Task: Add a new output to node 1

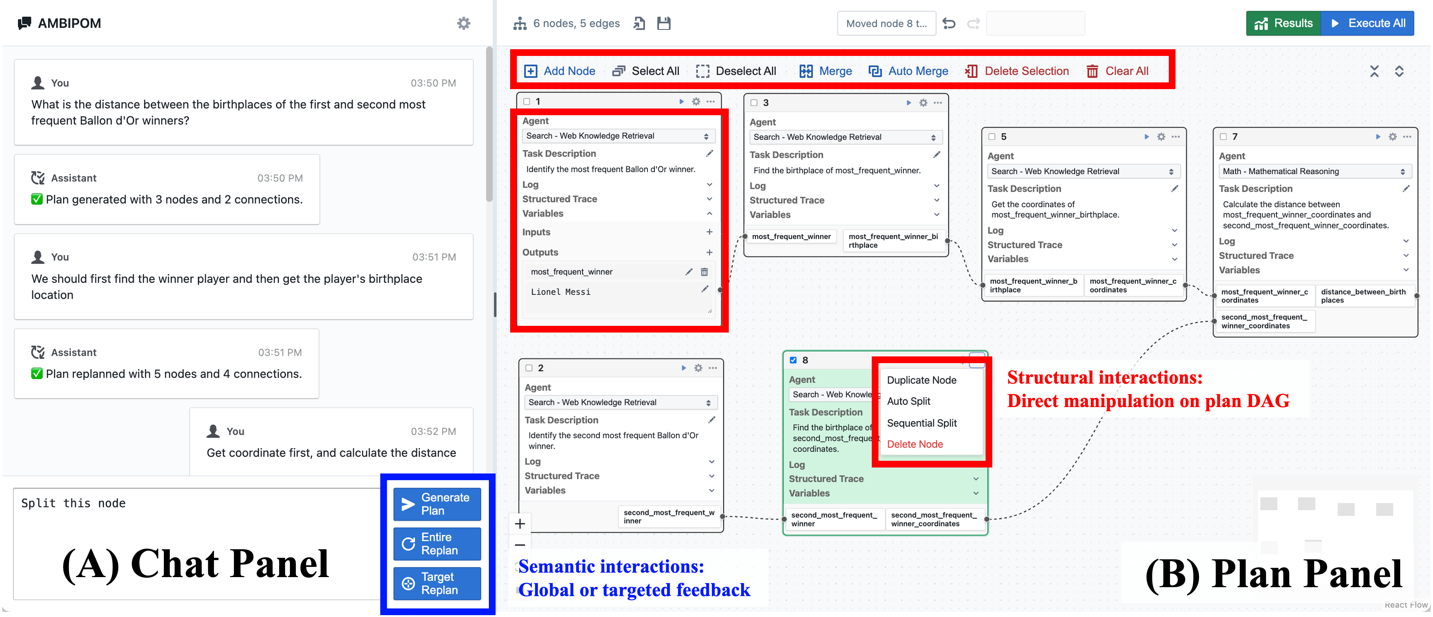Action: pyautogui.click(x=709, y=252)
